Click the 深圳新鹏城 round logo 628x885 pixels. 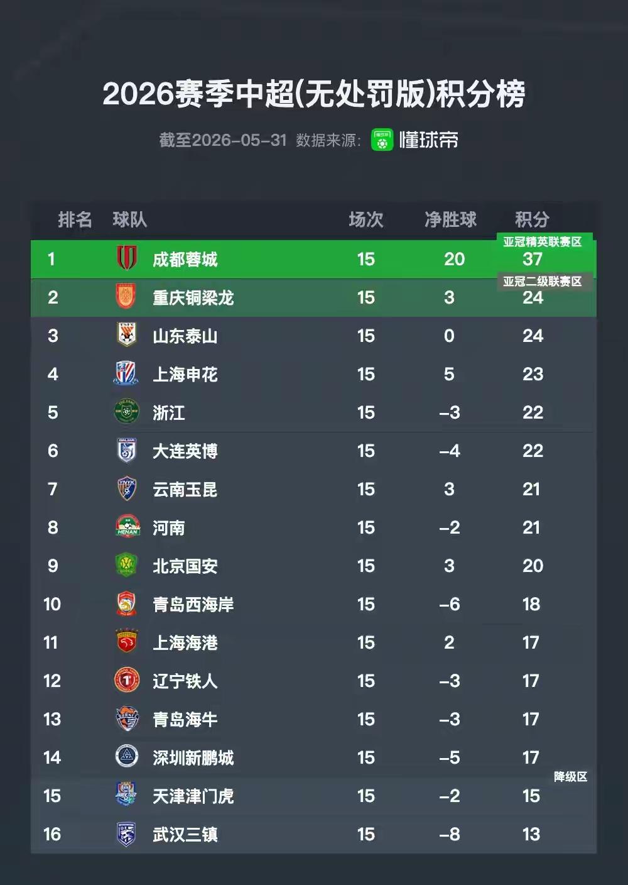[127, 757]
